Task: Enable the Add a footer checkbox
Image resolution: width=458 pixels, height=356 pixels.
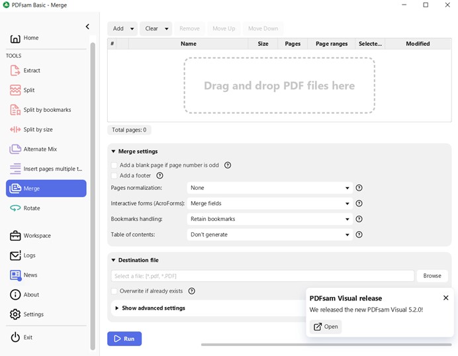Action: pyautogui.click(x=114, y=175)
